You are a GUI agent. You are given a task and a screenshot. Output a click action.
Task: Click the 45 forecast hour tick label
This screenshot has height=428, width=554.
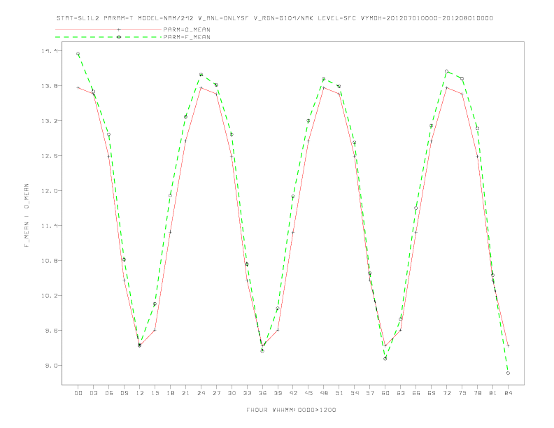click(x=308, y=393)
